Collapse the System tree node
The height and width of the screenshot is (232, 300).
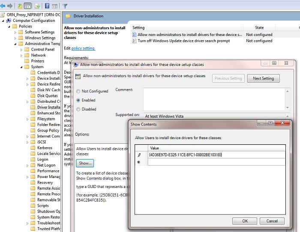click(x=21, y=67)
